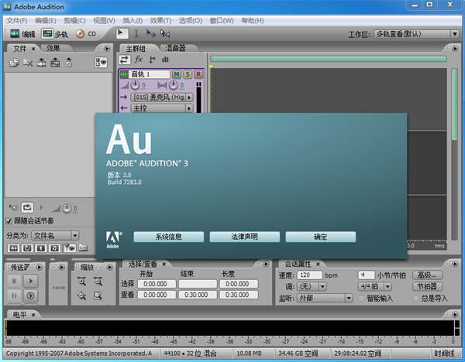The image size is (465, 362).
Task: Open the 4/4拍 time signature dropdown
Action: tap(375, 286)
